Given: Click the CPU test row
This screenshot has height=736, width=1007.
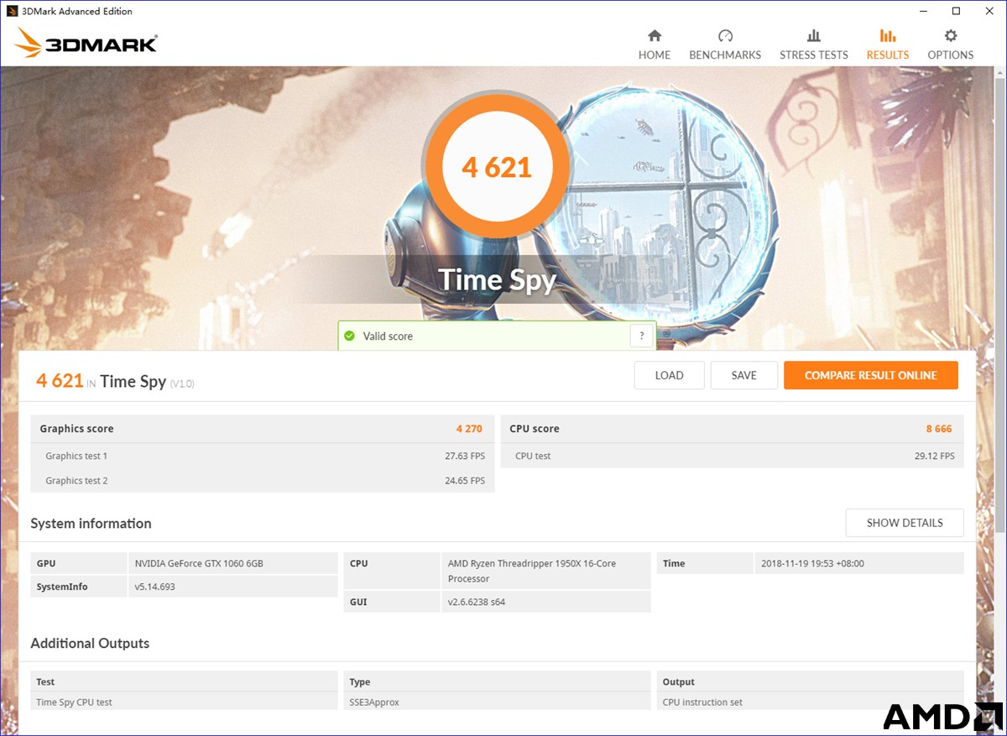Looking at the screenshot, I should [732, 456].
